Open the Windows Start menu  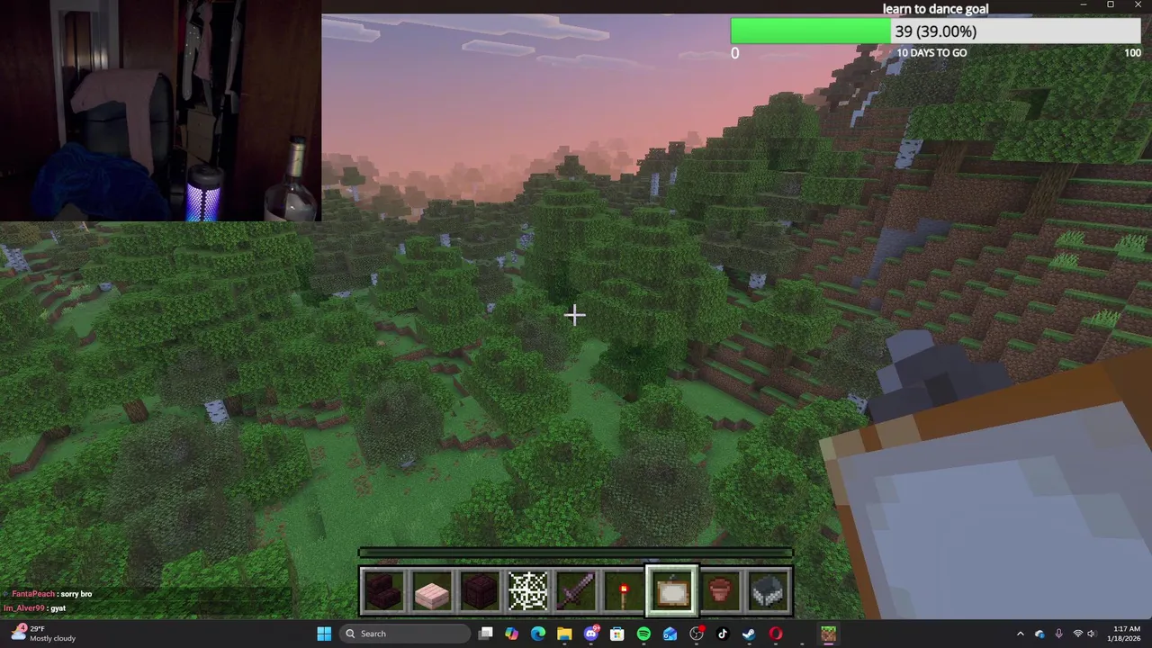pyautogui.click(x=324, y=634)
